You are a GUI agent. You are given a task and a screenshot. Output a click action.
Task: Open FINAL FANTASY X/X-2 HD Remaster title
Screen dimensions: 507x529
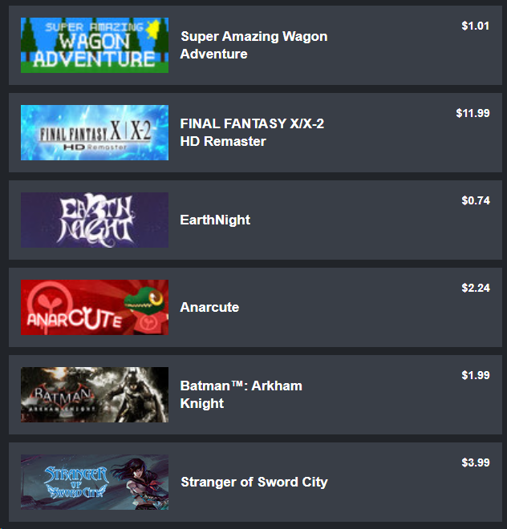(252, 132)
